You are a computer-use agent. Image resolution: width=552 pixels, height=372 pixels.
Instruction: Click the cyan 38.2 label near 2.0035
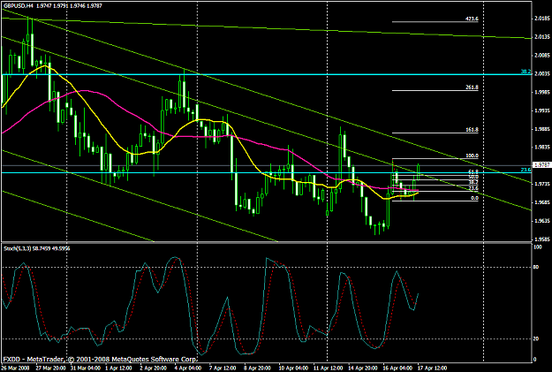(526, 72)
